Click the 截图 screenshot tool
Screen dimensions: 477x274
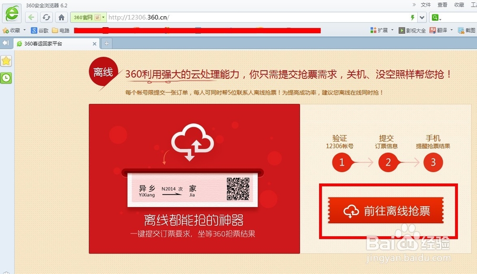click(467, 30)
